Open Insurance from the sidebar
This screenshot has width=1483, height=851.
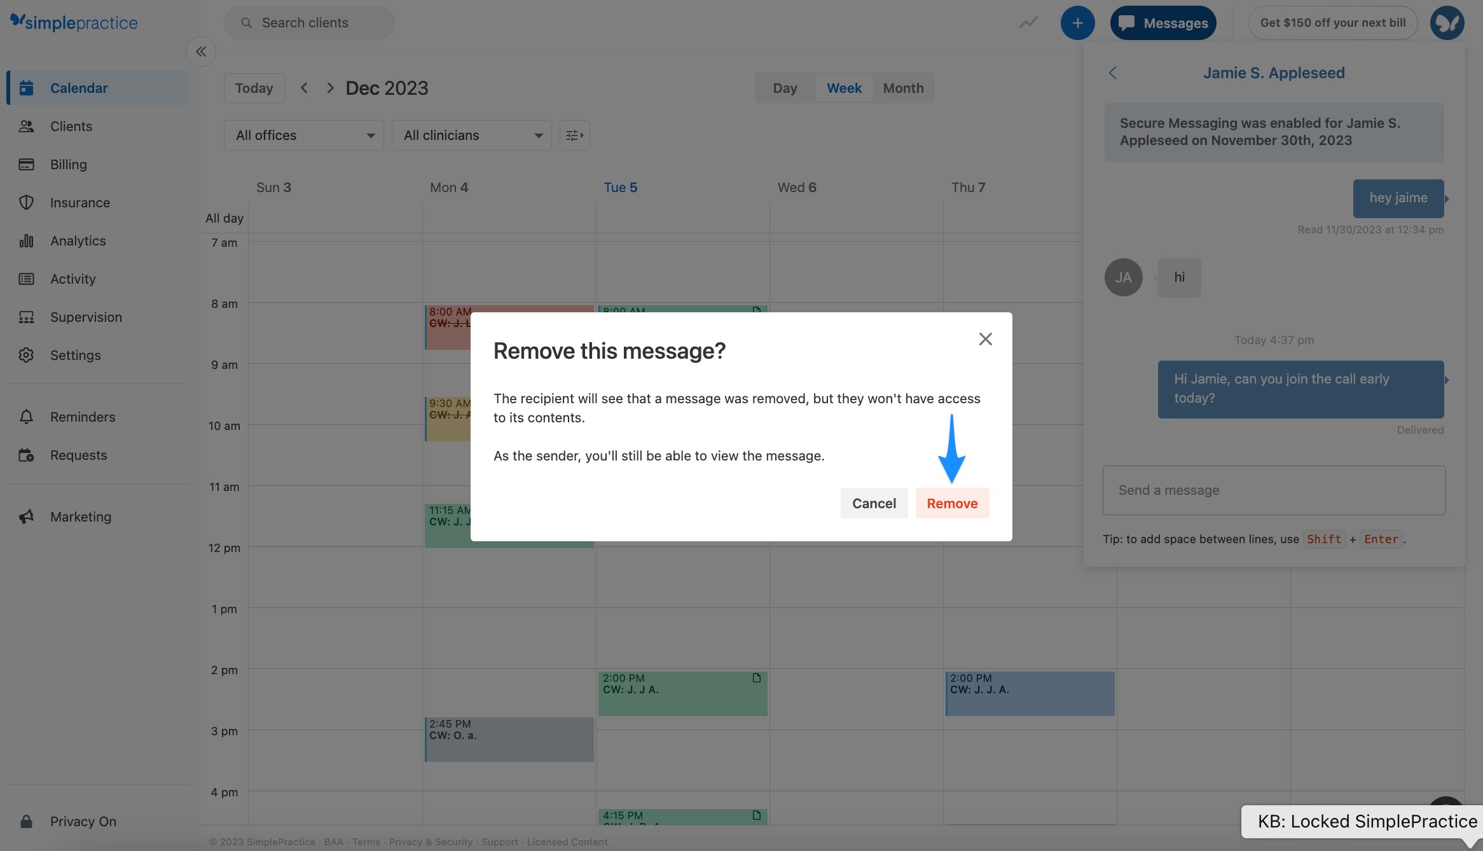80,202
